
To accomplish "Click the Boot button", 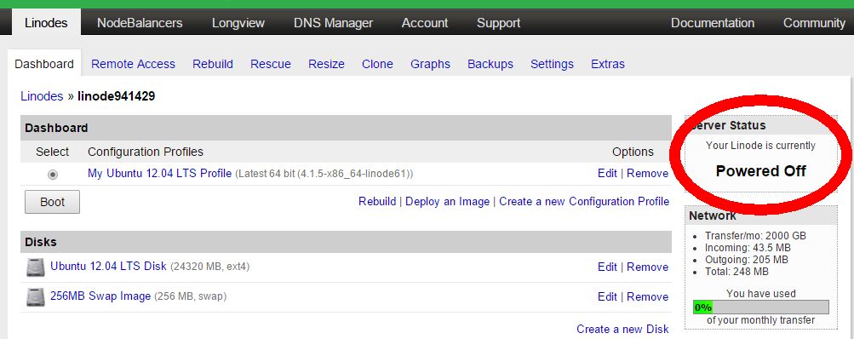I will pos(52,202).
